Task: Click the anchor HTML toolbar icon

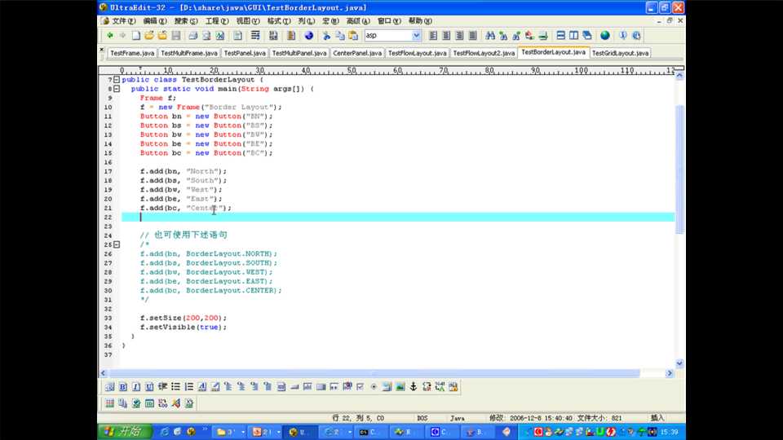Action: tap(413, 386)
